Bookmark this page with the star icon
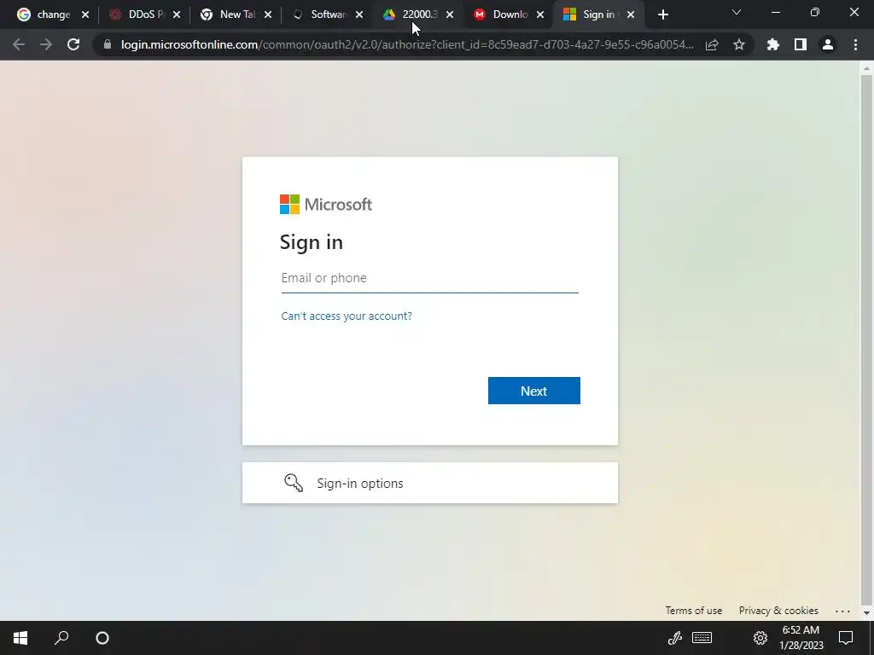This screenshot has width=874, height=655. 739,44
